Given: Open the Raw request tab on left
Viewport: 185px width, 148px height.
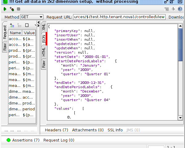Looking at the screenshot, I should pos(5,47).
